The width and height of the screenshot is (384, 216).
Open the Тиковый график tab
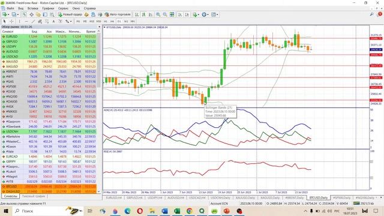tap(34, 196)
